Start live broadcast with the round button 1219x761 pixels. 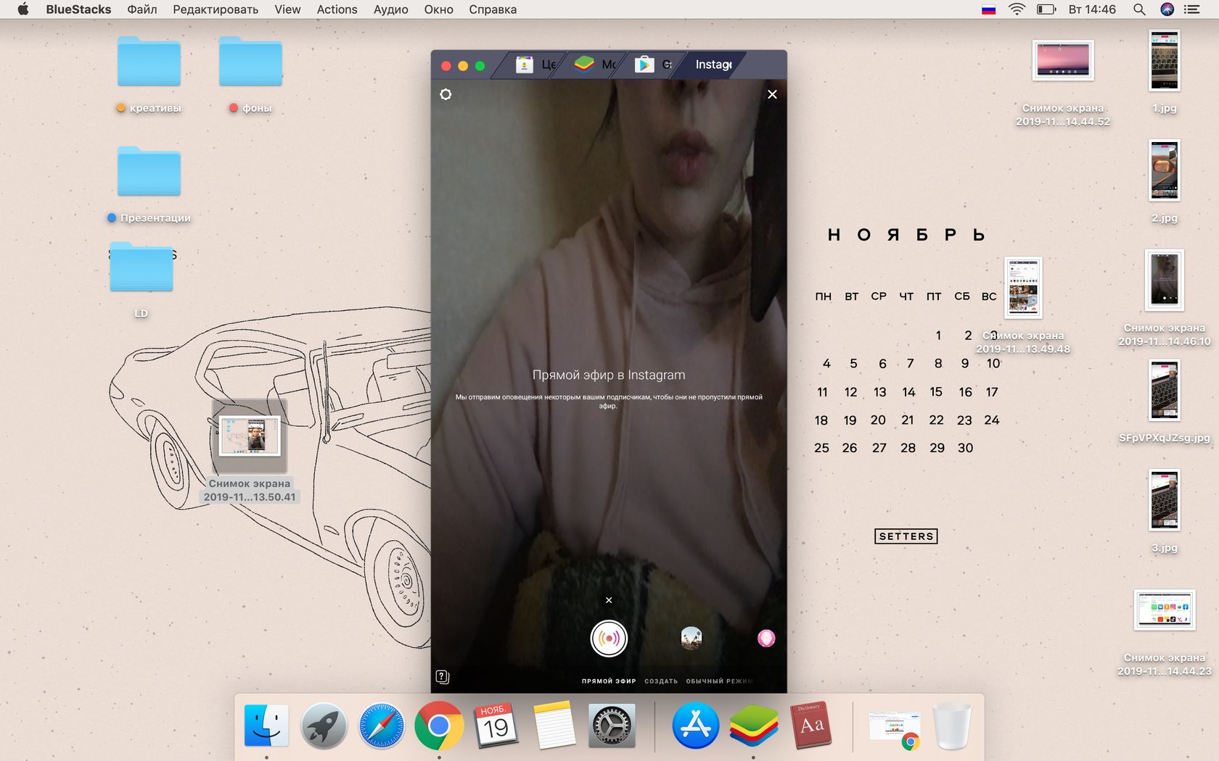pos(608,639)
